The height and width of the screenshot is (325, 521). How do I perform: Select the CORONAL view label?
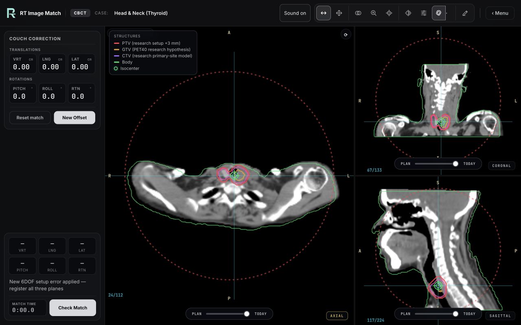click(x=501, y=166)
